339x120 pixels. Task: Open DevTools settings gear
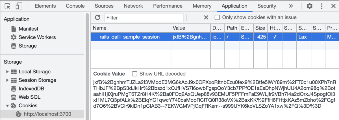tap(310, 6)
